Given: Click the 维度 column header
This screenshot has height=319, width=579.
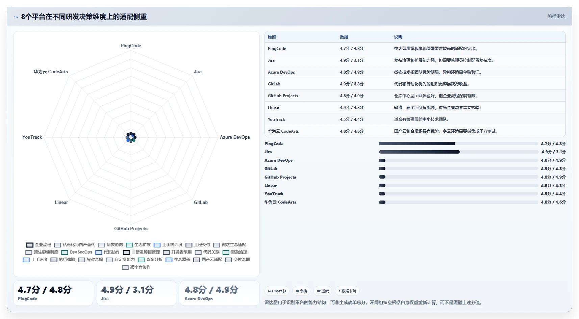Looking at the screenshot, I should [272, 37].
